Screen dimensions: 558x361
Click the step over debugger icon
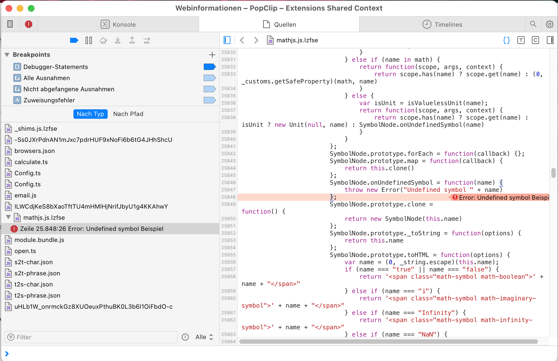coord(103,40)
